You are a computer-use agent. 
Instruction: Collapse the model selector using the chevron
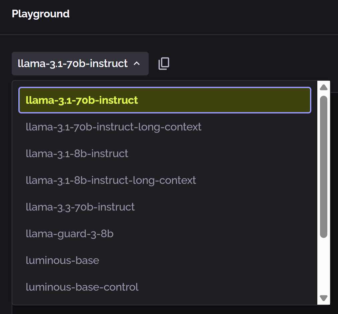click(x=137, y=63)
